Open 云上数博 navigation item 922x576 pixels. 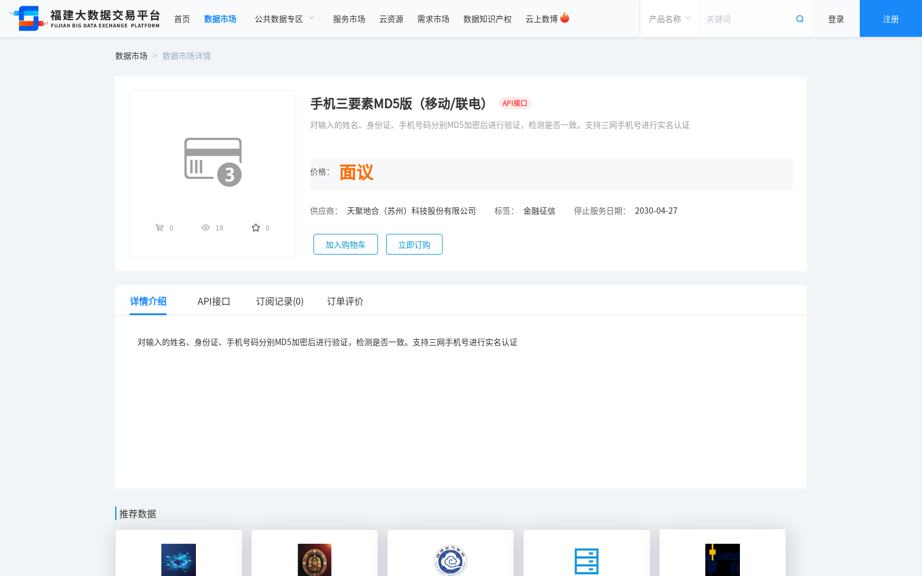pos(542,19)
